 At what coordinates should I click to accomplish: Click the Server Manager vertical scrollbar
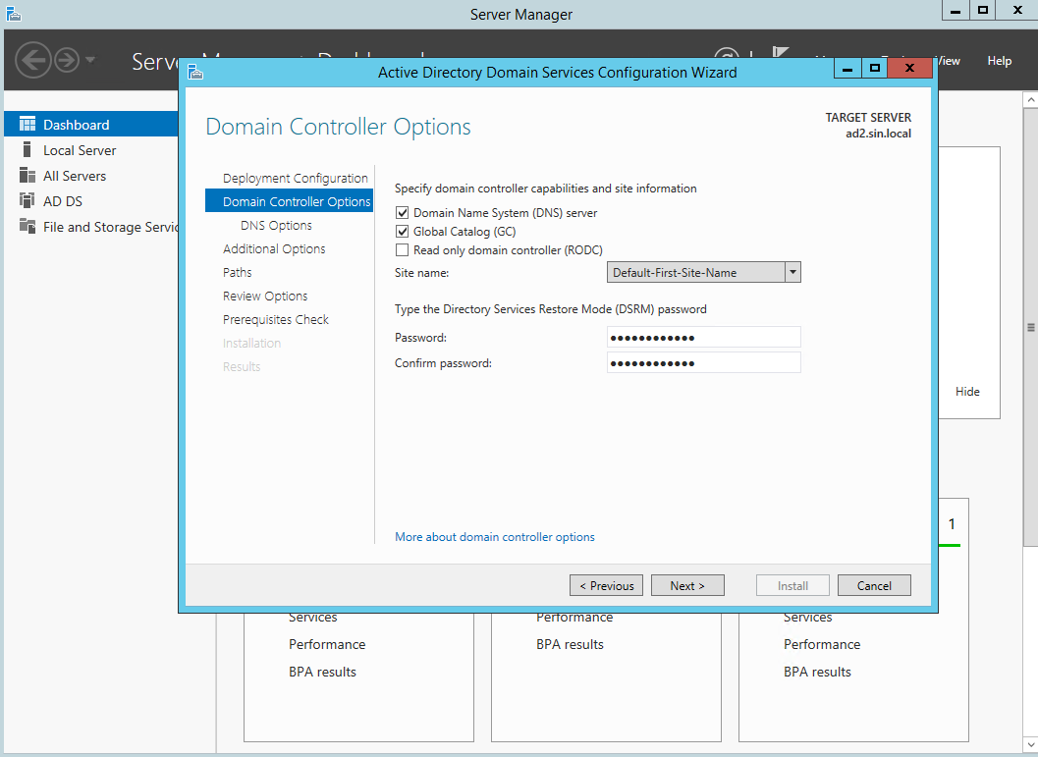[x=1030, y=327]
